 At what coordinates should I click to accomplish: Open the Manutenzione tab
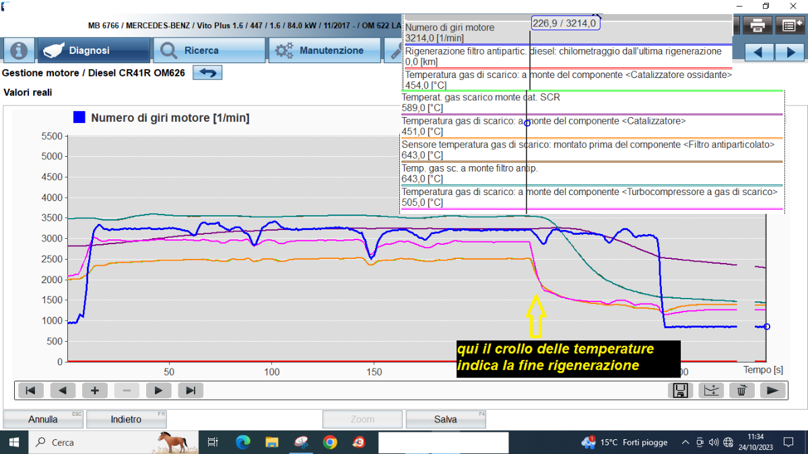pos(325,50)
